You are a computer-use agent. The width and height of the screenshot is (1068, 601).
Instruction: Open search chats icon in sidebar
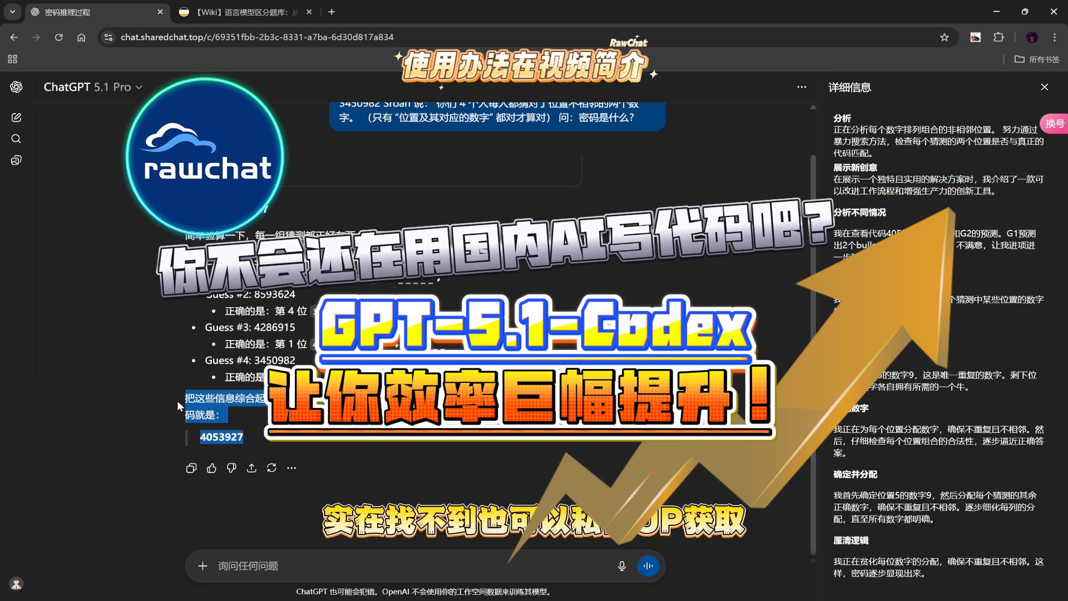[16, 139]
